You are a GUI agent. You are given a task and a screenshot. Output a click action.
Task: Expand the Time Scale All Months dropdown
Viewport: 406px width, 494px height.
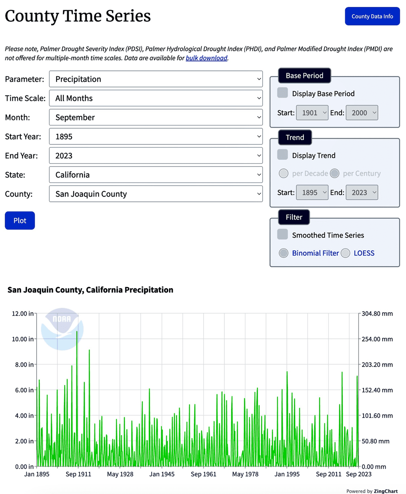[x=156, y=98]
